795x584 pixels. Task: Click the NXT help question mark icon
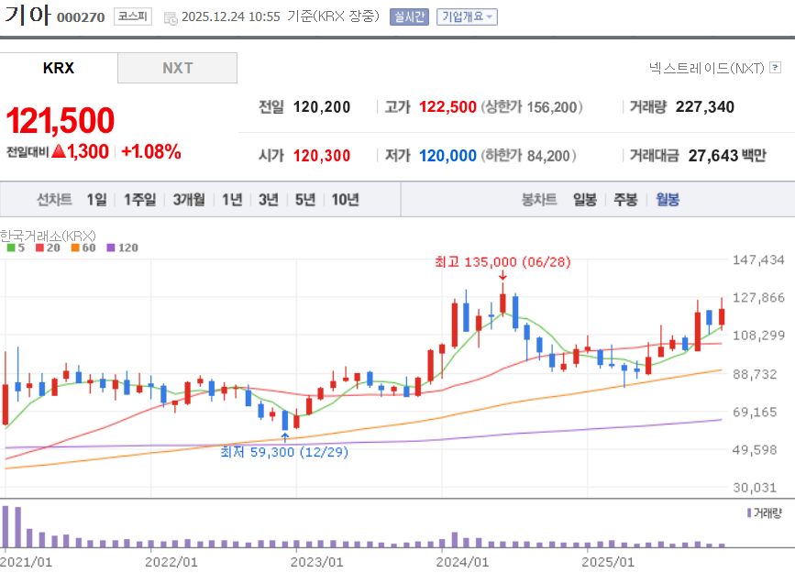[x=775, y=68]
